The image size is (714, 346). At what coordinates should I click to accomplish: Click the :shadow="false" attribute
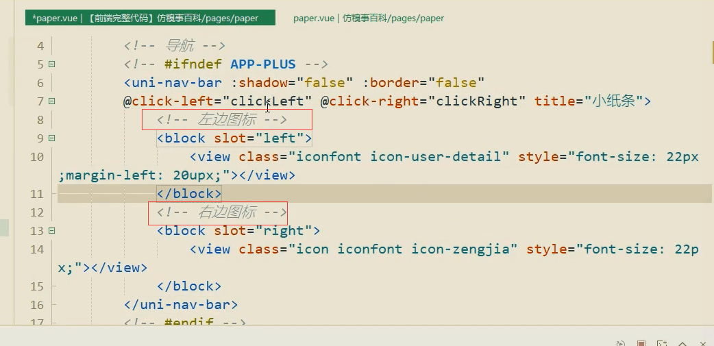point(292,83)
